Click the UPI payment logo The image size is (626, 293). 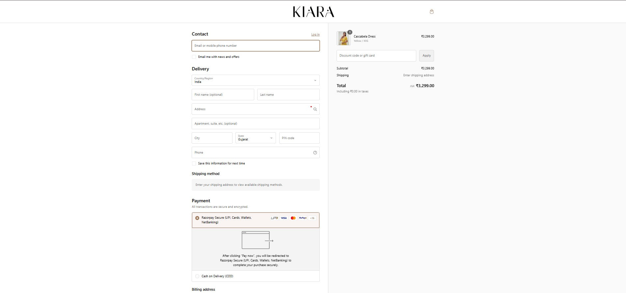click(x=274, y=218)
